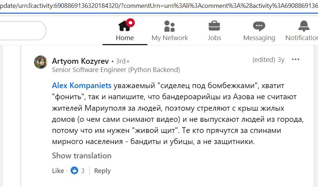Viewport: 318px width, 187px height.
Task: Click the blue thumbs-up reaction icon
Action: (x=74, y=171)
